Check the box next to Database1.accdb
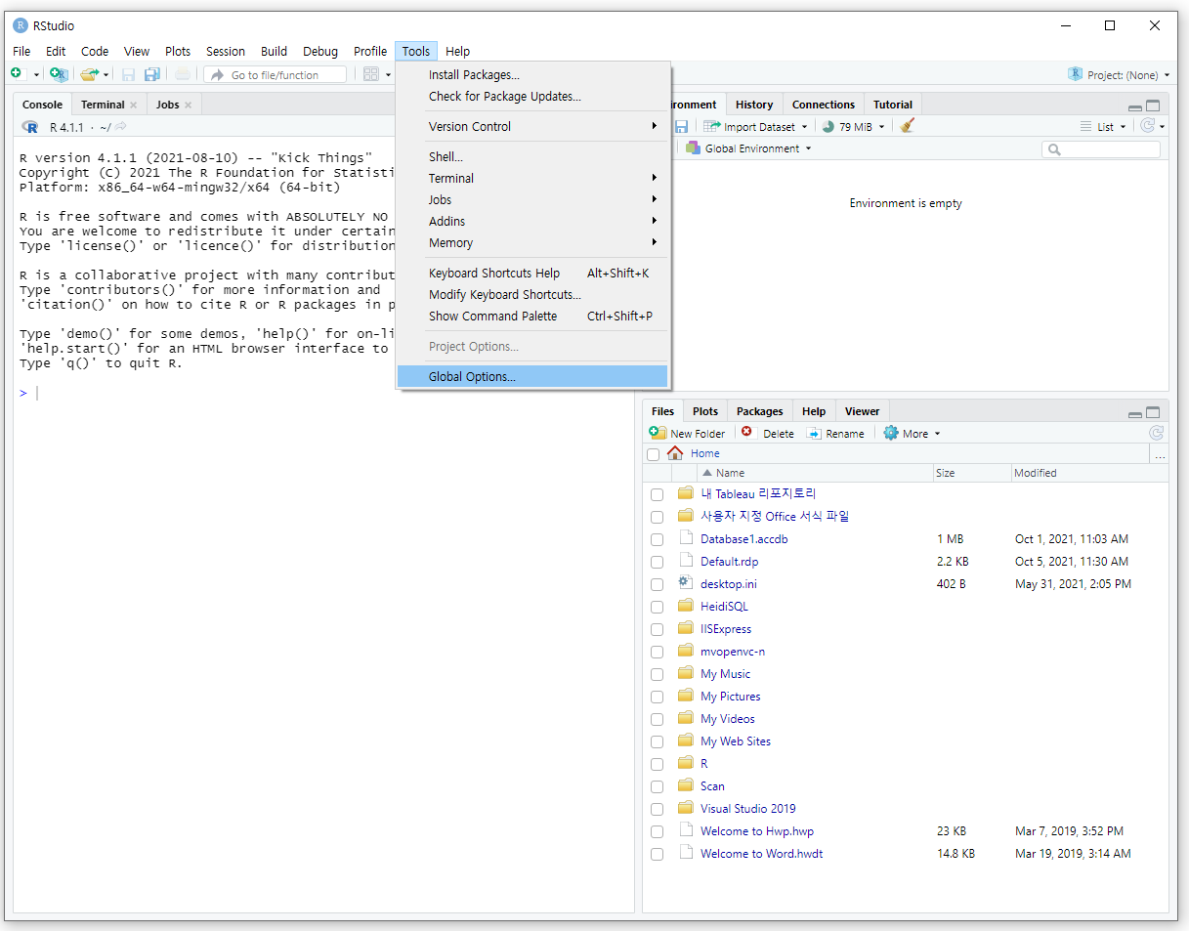 click(x=657, y=539)
